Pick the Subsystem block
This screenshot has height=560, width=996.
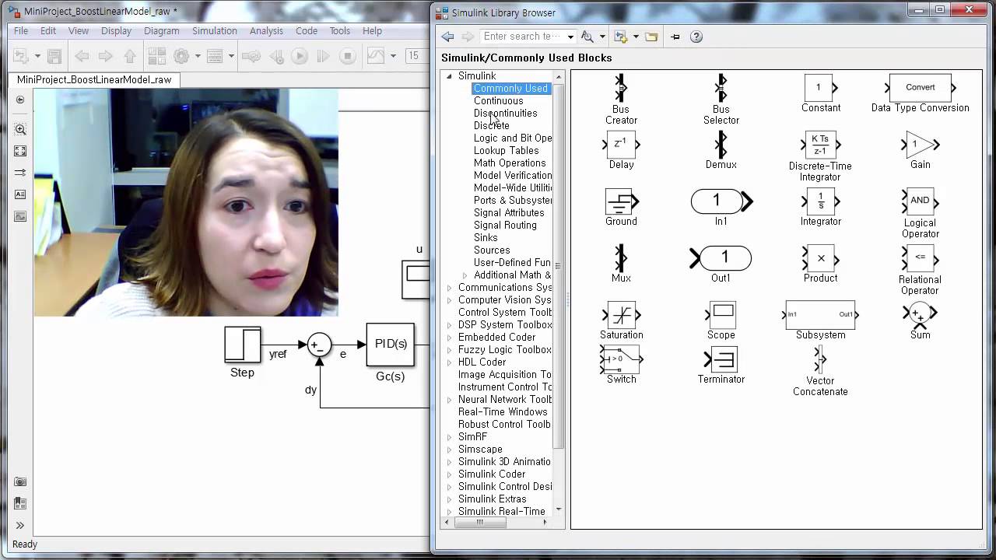(x=820, y=314)
